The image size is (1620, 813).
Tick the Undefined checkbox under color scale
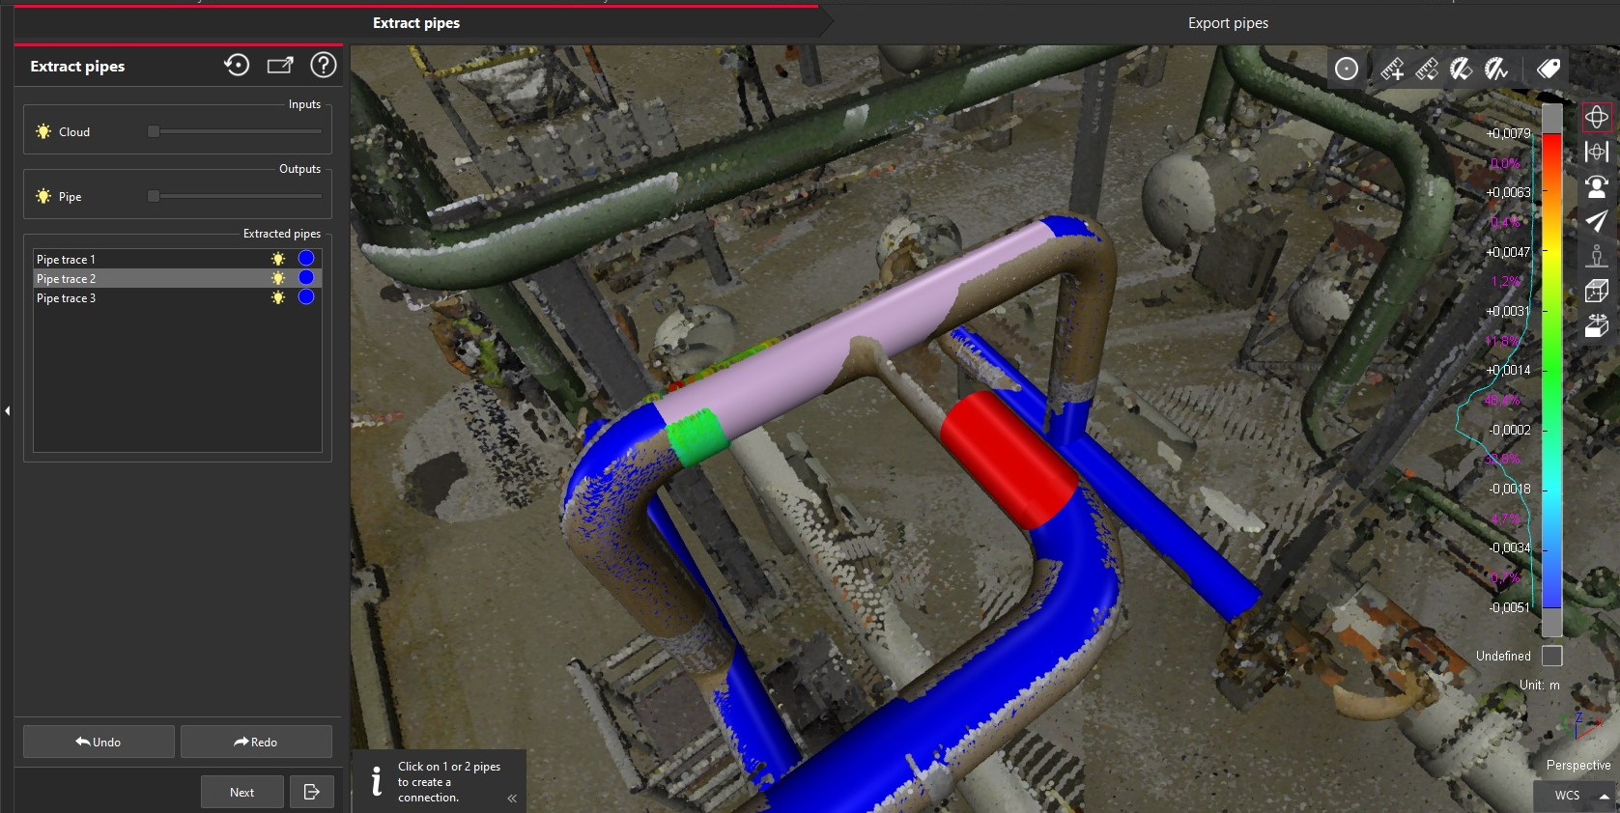coord(1551,656)
